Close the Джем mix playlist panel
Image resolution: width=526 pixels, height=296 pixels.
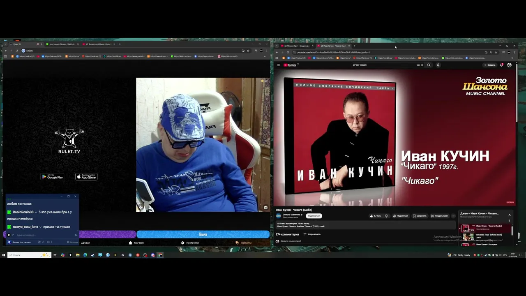510,215
